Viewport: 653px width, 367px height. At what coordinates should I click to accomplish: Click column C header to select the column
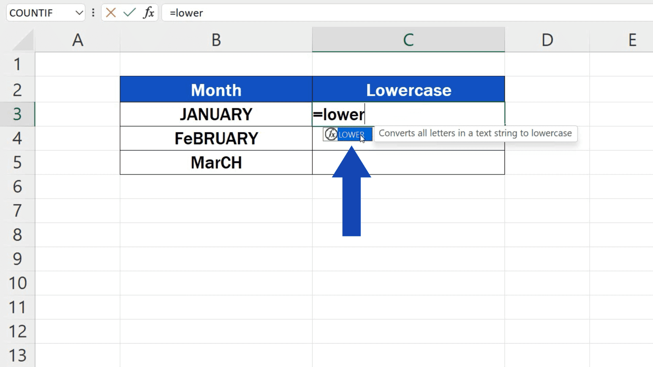tap(408, 40)
